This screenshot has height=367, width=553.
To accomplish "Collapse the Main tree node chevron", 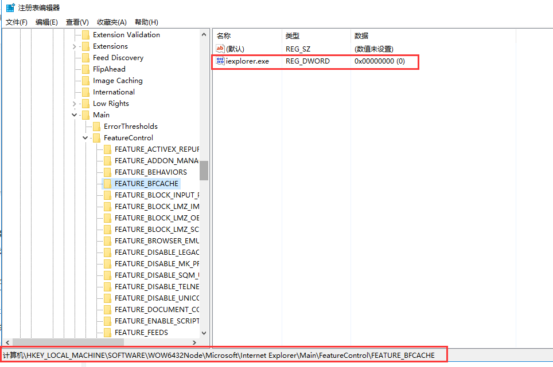I will [74, 115].
